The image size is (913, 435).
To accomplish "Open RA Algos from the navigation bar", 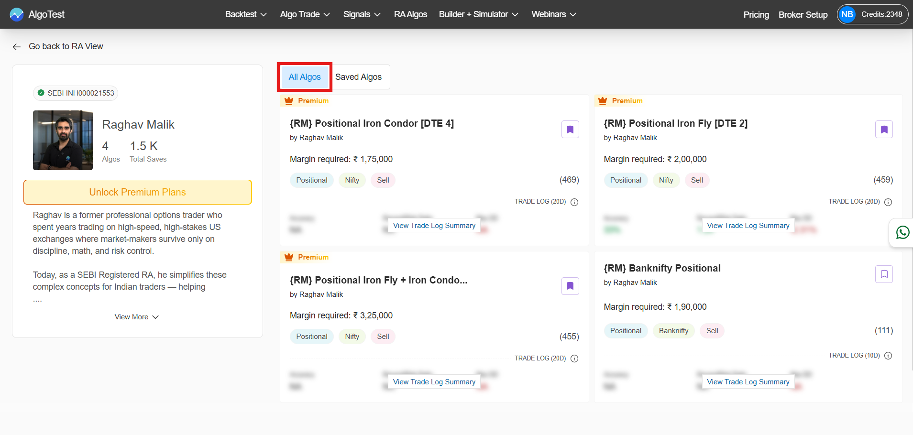I will [410, 14].
